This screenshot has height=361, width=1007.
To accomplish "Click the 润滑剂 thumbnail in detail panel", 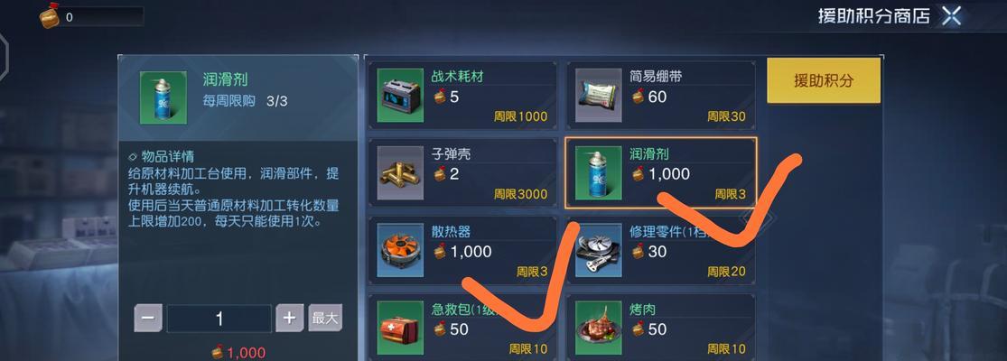I will tap(163, 97).
